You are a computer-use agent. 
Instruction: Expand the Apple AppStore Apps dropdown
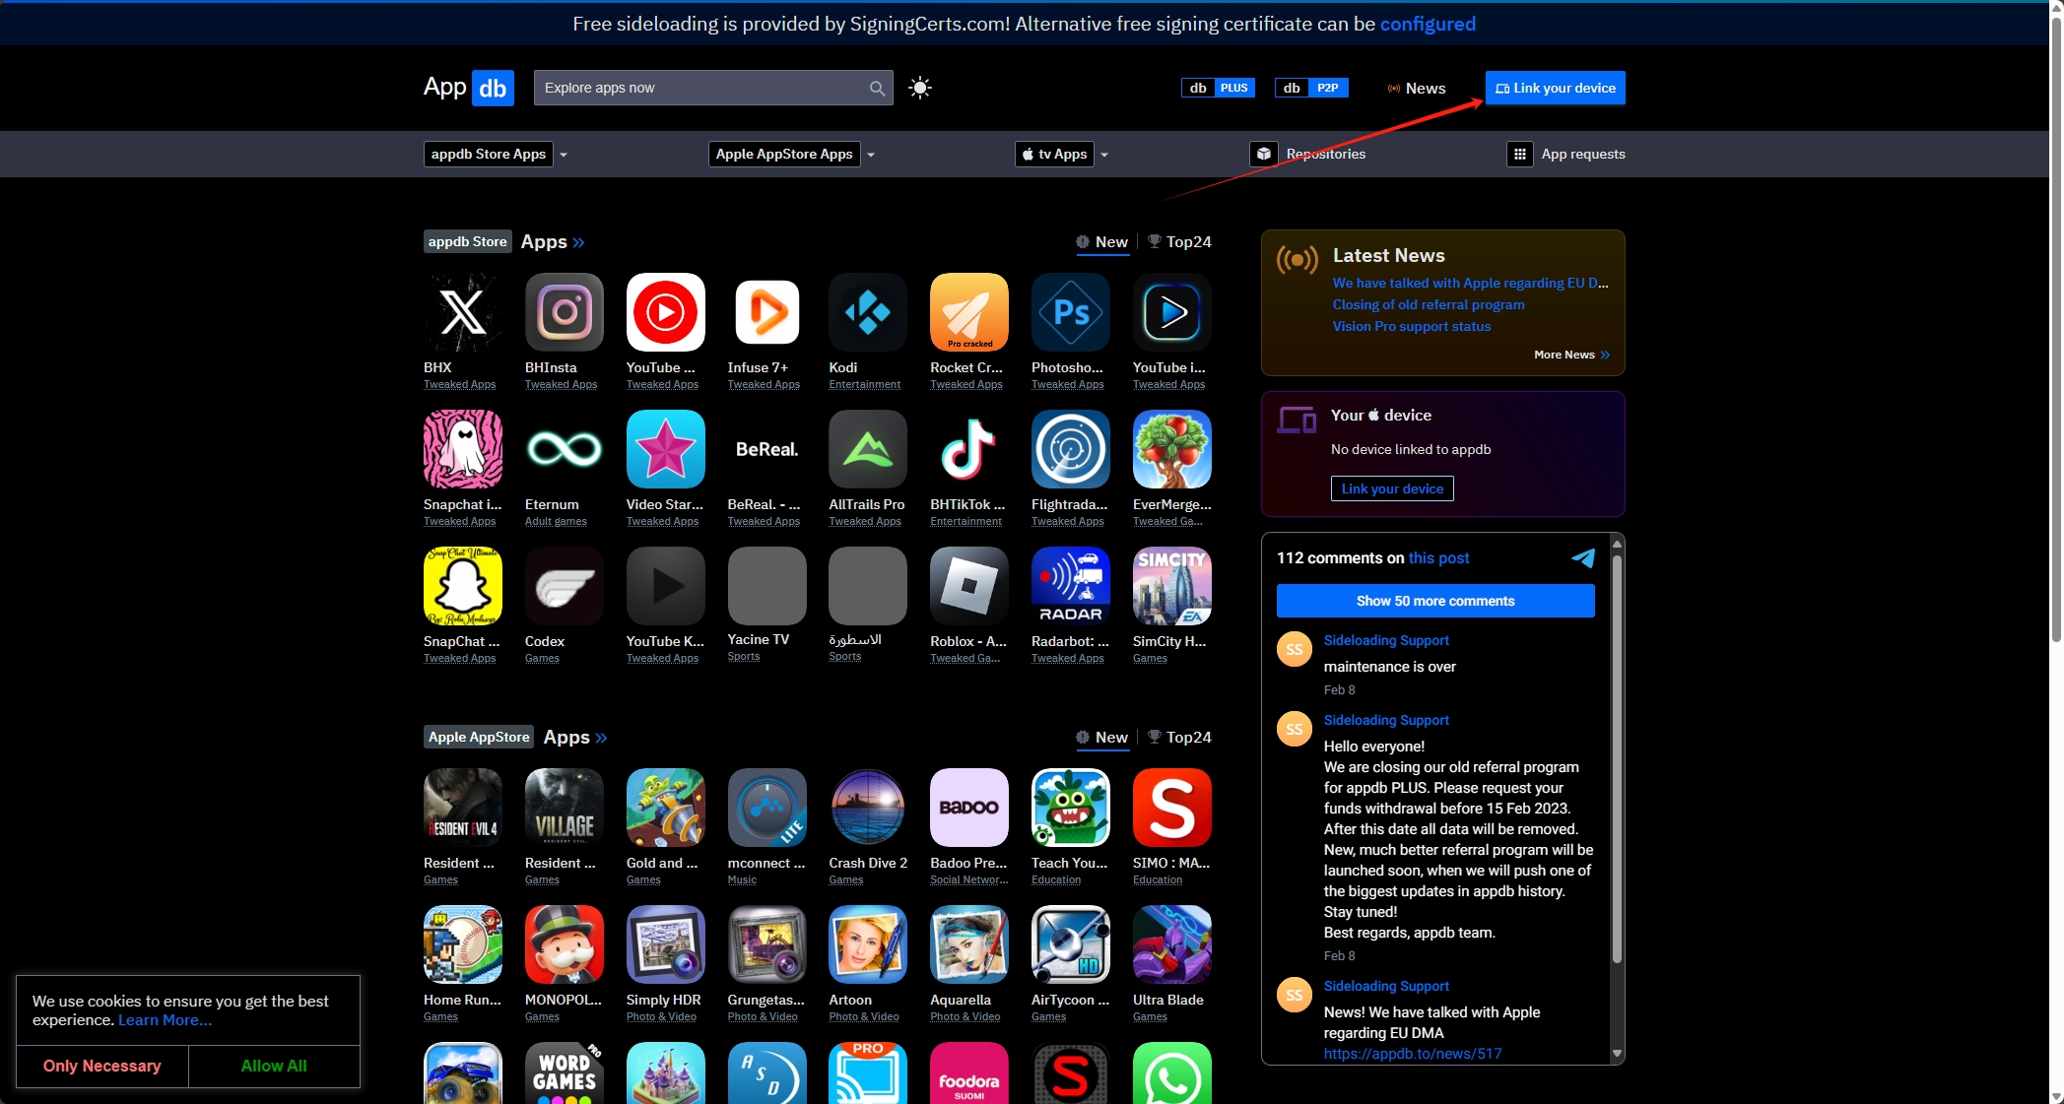click(871, 155)
